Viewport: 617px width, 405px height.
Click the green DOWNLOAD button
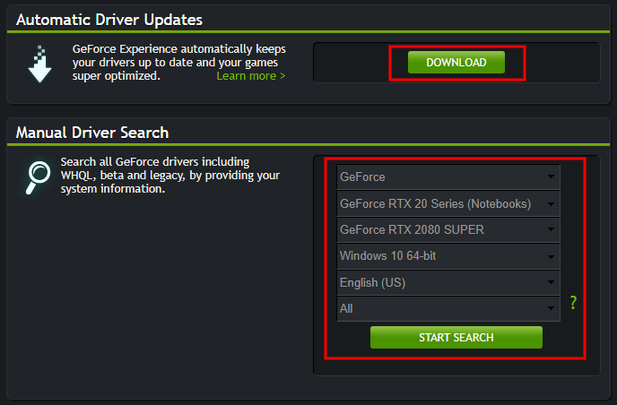click(456, 62)
